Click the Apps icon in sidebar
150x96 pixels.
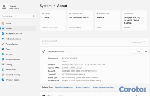[3, 49]
